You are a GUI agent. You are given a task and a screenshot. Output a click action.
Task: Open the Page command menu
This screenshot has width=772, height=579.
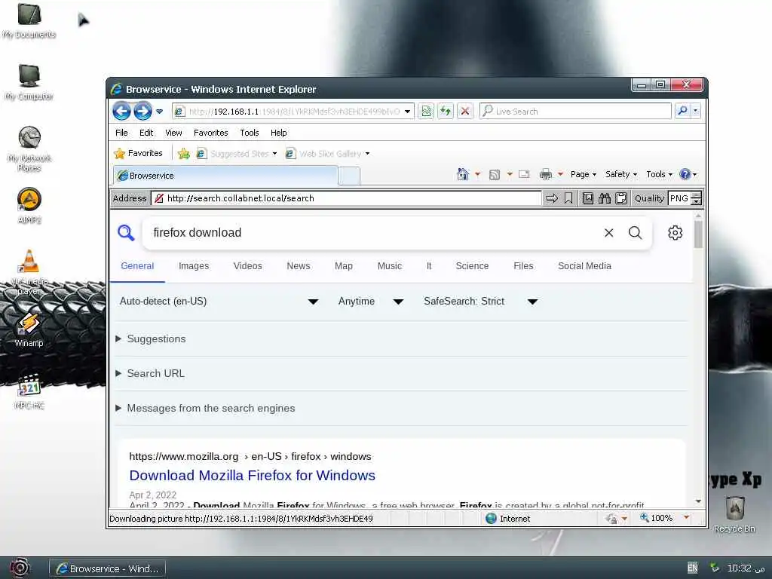tap(583, 174)
